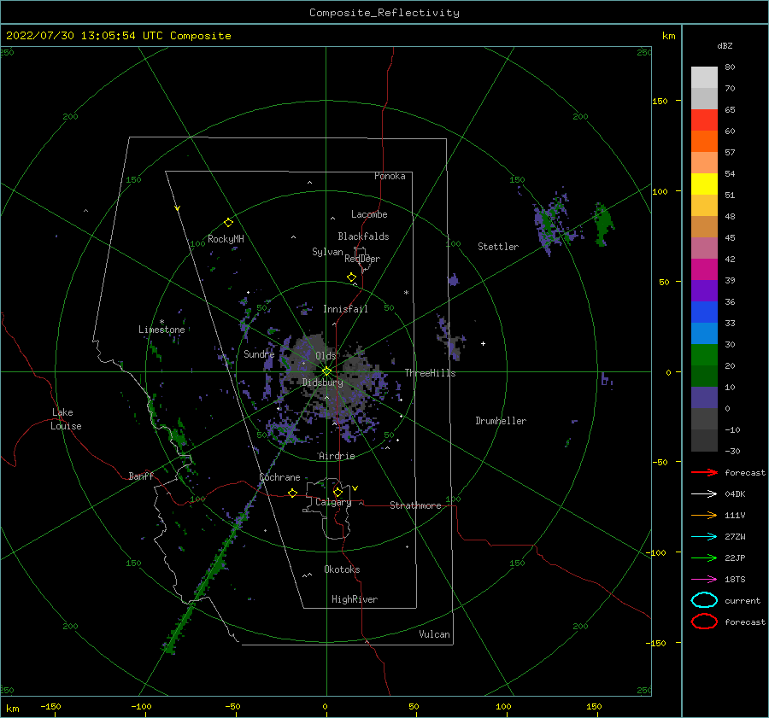Click the Blackfalds city label
This screenshot has height=718, width=769.
[363, 236]
